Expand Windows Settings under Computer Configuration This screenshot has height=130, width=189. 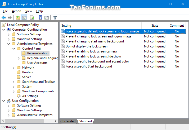coord(9,39)
